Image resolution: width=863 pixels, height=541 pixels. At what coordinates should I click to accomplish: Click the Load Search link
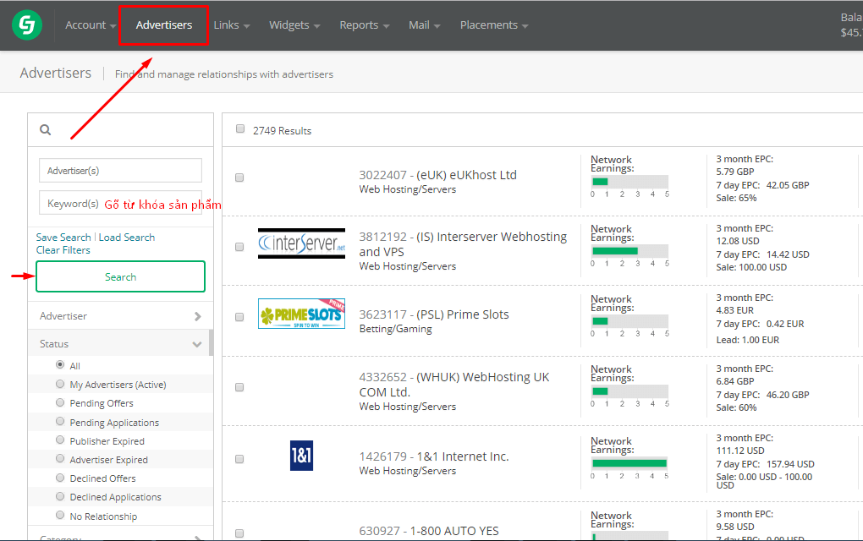[127, 238]
